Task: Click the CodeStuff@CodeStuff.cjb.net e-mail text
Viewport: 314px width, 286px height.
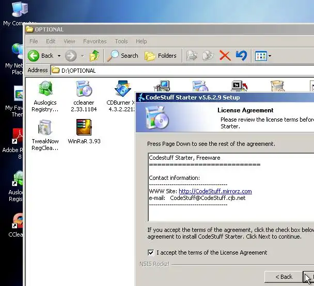Action: coord(208,198)
